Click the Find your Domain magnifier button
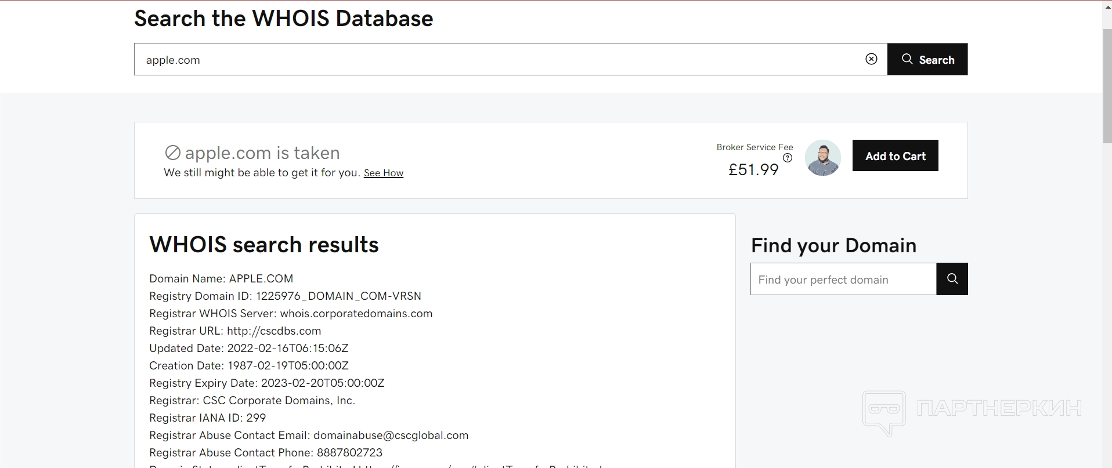1112x468 pixels. pyautogui.click(x=952, y=279)
